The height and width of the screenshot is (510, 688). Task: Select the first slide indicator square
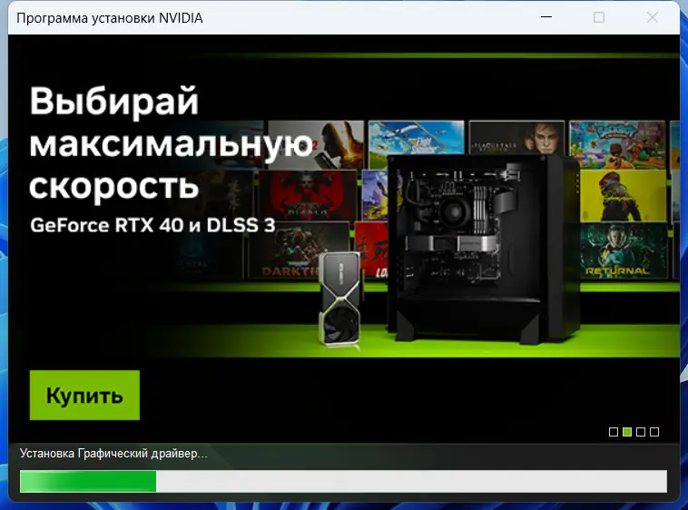pyautogui.click(x=614, y=432)
